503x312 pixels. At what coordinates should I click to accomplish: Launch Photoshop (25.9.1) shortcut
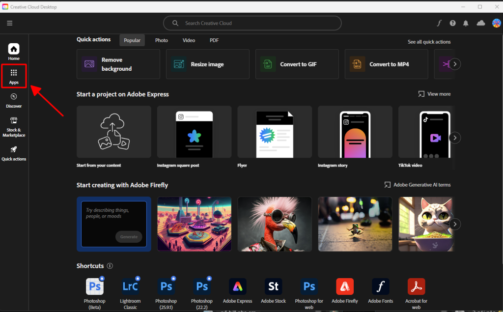(x=166, y=293)
